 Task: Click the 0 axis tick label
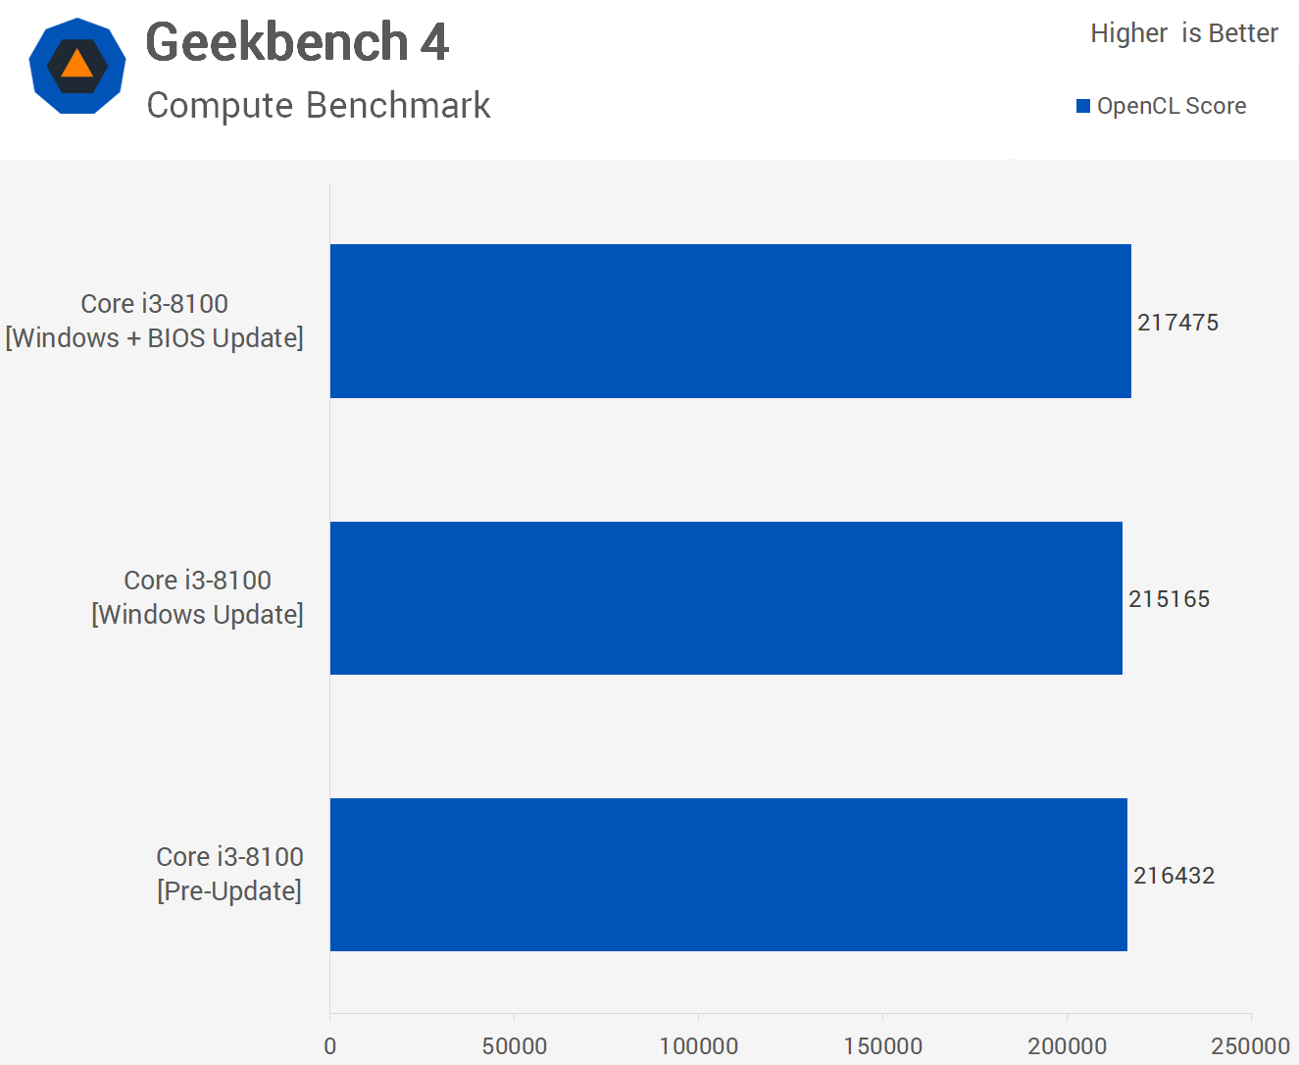tap(330, 1045)
